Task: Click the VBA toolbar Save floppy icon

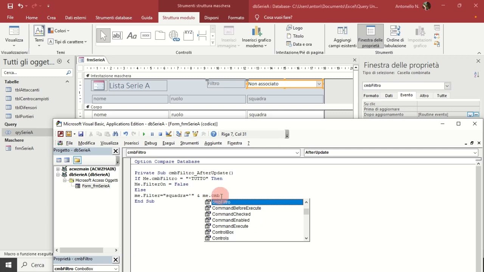Action: tap(81, 134)
